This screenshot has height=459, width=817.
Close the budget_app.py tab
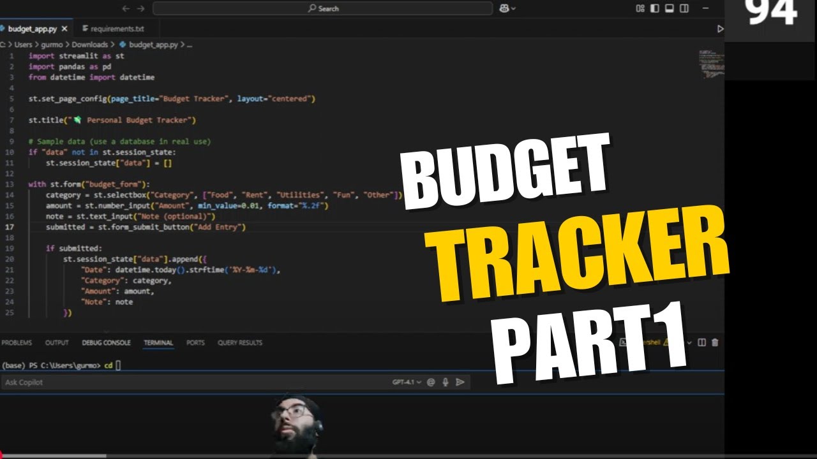pyautogui.click(x=64, y=29)
